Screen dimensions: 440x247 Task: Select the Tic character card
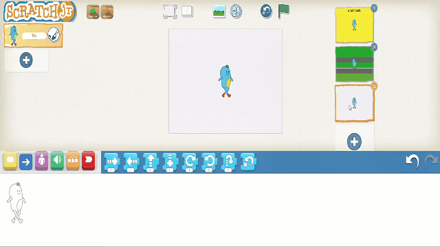coord(33,36)
